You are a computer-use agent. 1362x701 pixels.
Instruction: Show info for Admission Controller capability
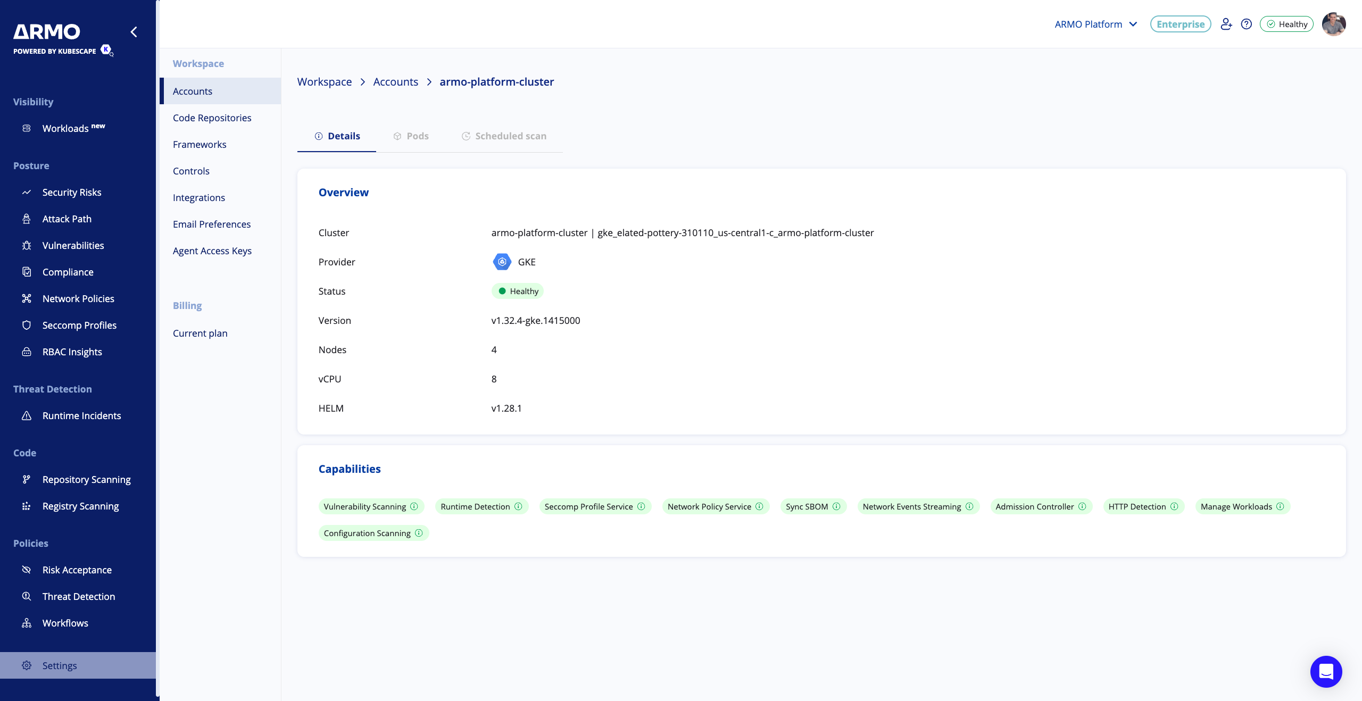pos(1082,506)
